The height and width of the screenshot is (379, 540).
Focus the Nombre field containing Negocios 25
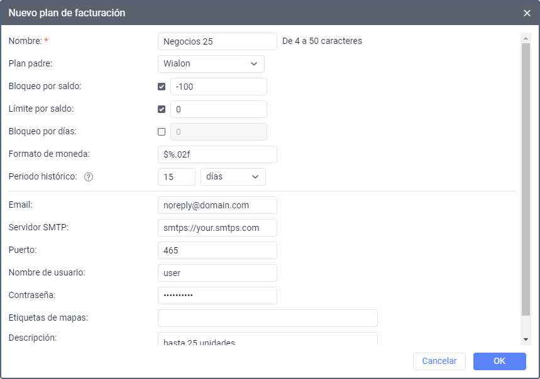218,41
